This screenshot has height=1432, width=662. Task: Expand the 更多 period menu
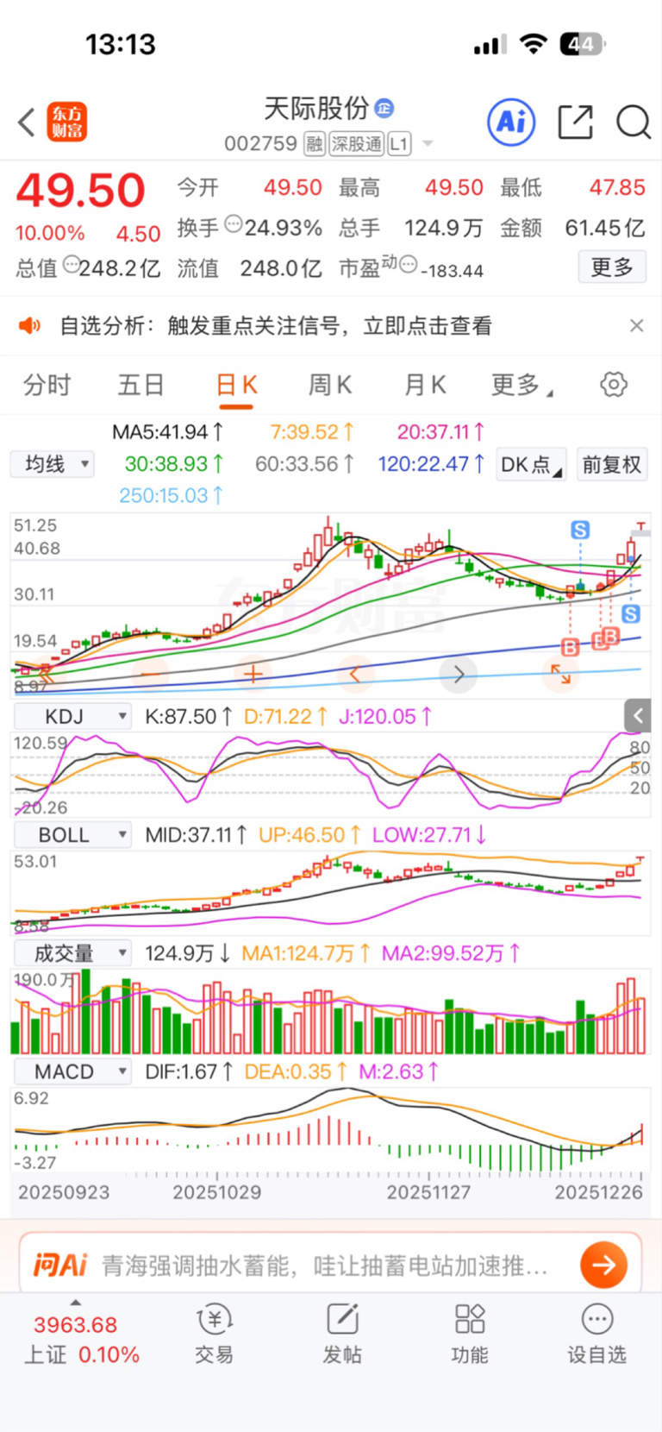click(x=521, y=385)
